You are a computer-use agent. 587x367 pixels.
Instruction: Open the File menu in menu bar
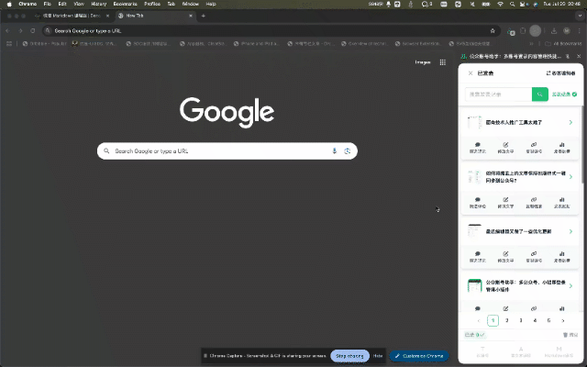[47, 4]
